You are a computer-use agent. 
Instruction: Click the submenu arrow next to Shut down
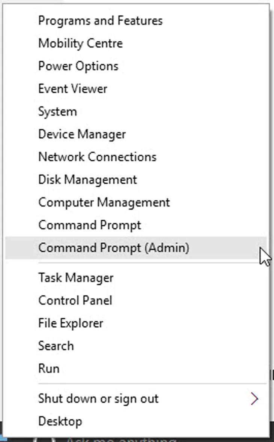(255, 398)
